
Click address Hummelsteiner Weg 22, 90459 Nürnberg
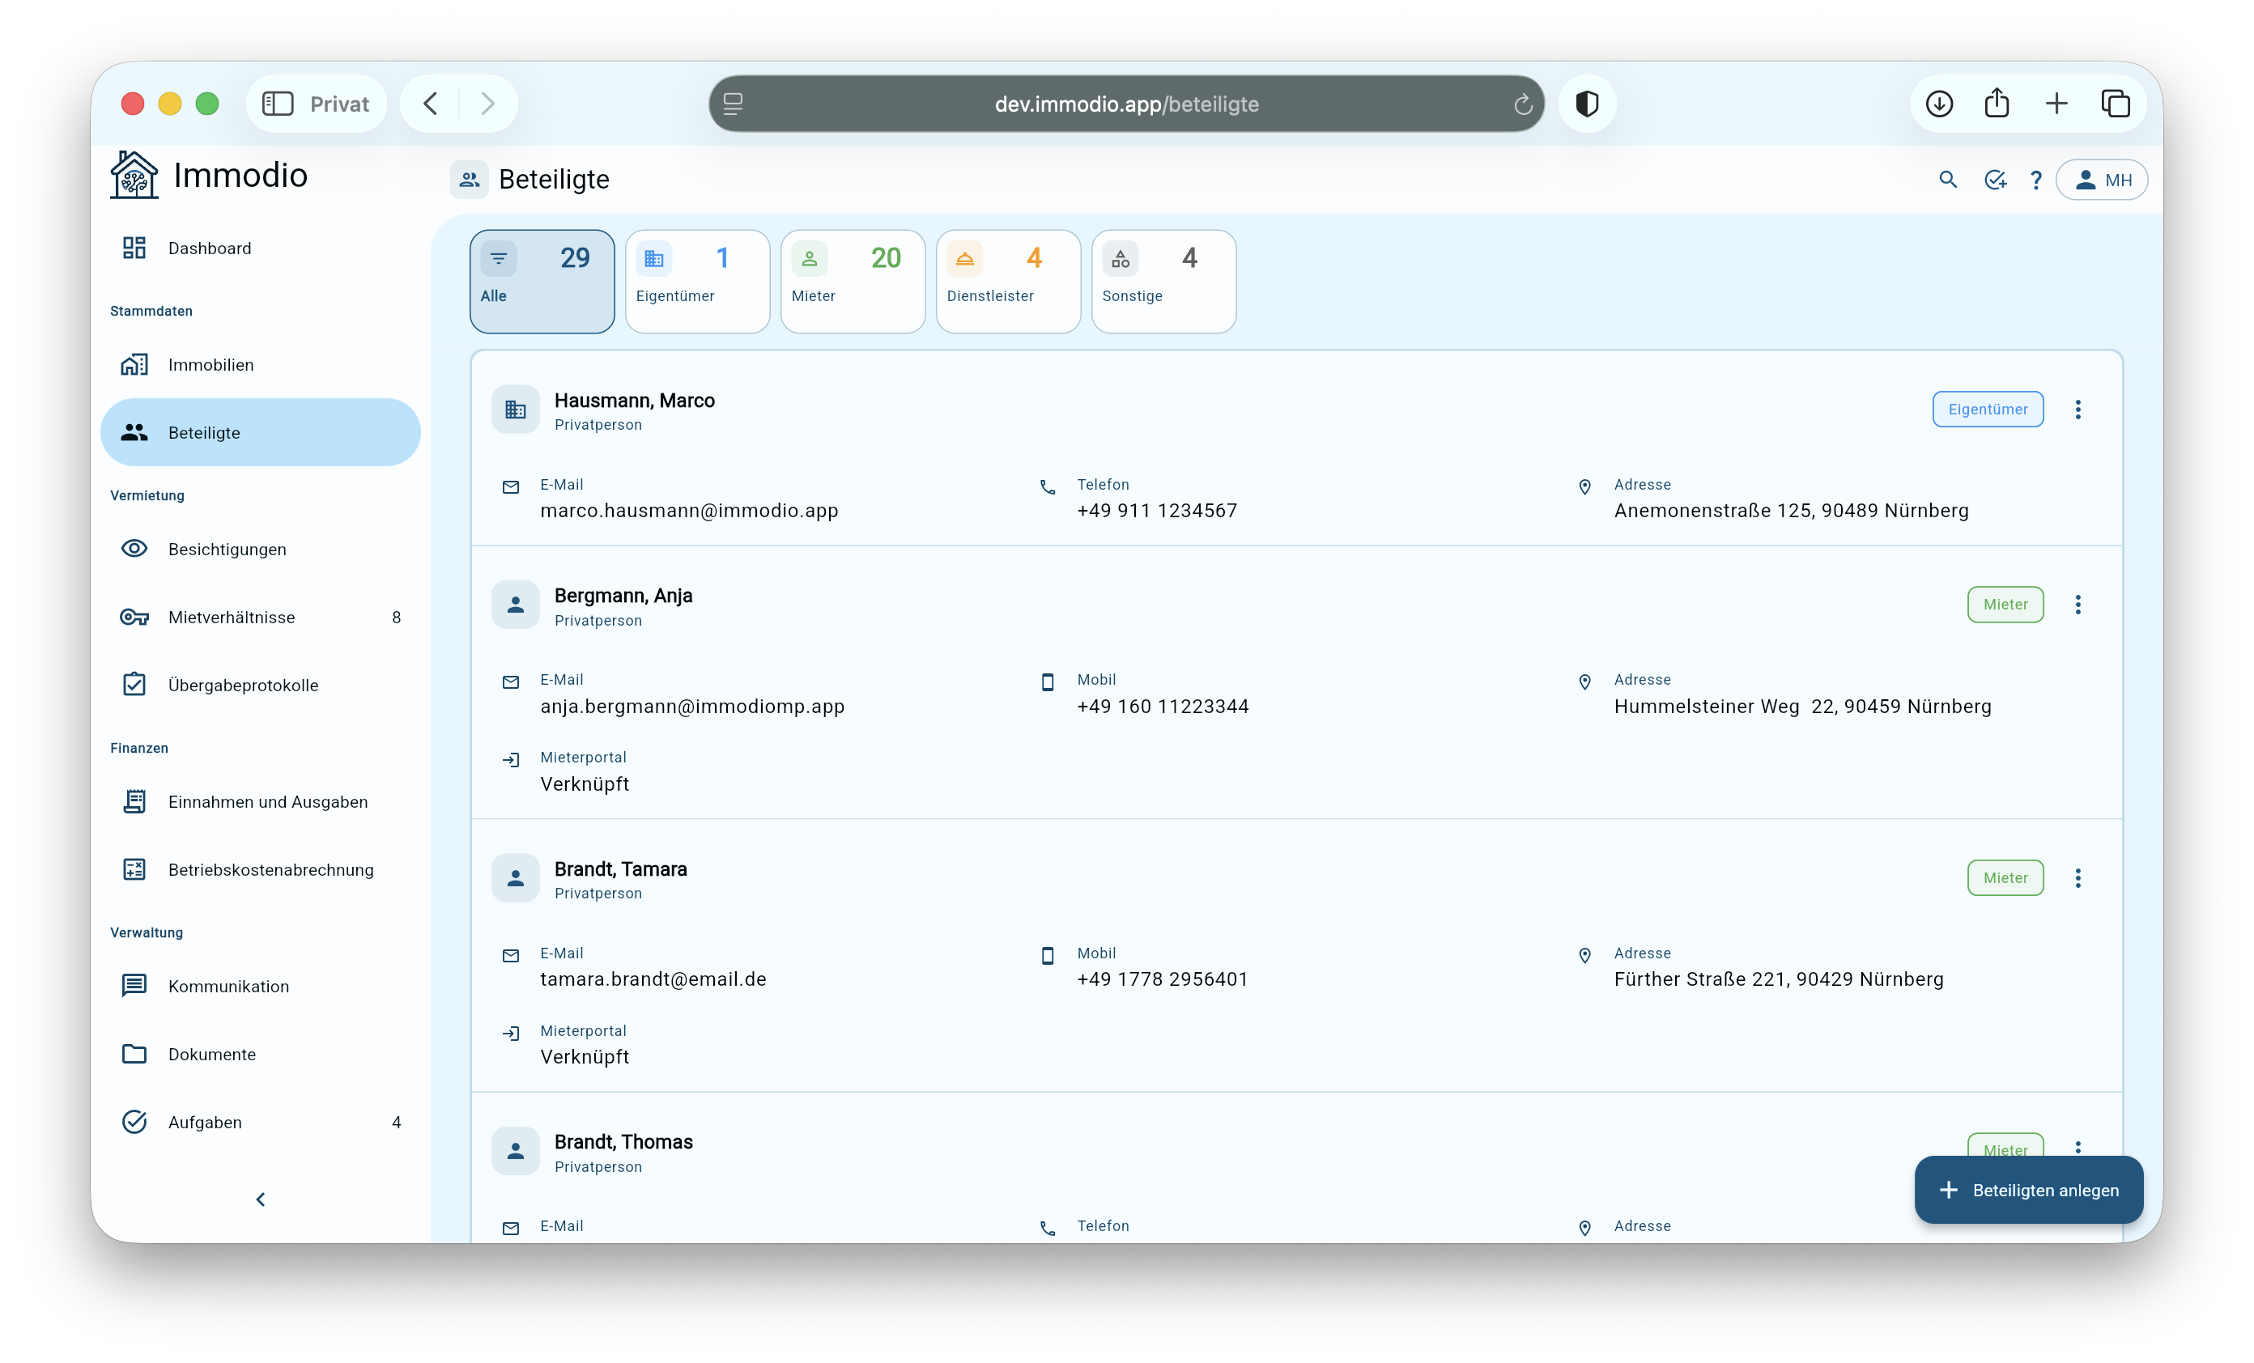pos(1802,707)
